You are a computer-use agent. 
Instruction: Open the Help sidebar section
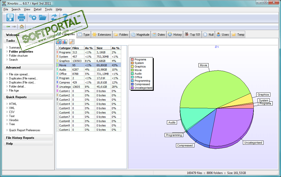(28, 144)
